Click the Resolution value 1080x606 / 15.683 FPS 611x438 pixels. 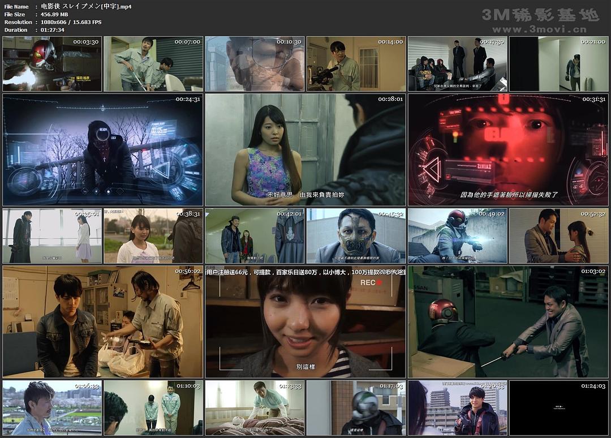(x=71, y=22)
